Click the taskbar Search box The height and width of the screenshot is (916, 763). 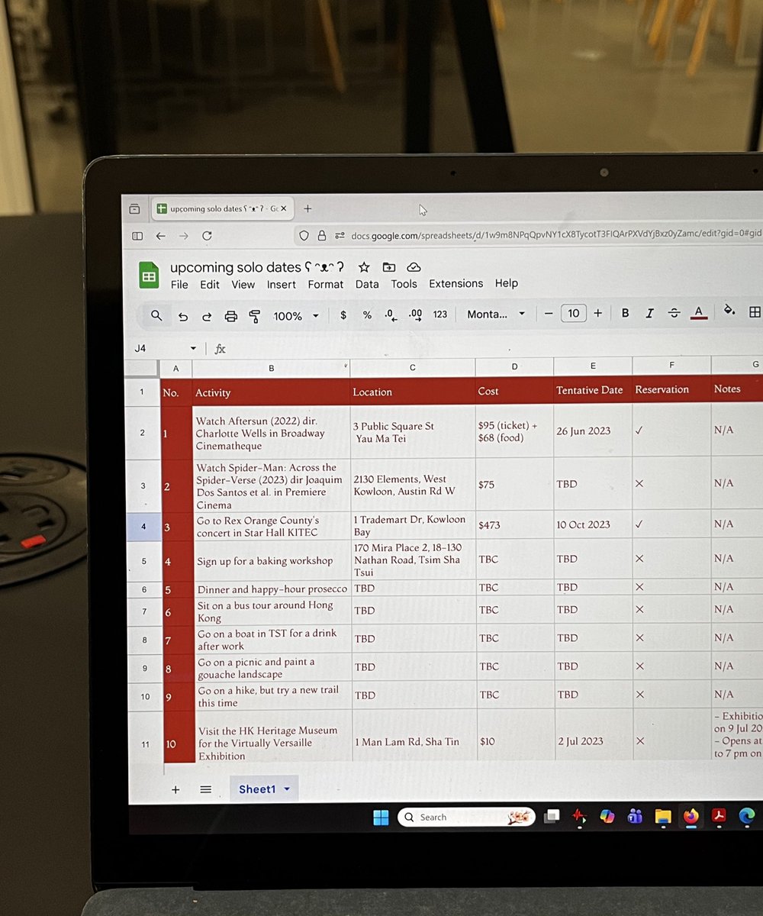pos(466,817)
